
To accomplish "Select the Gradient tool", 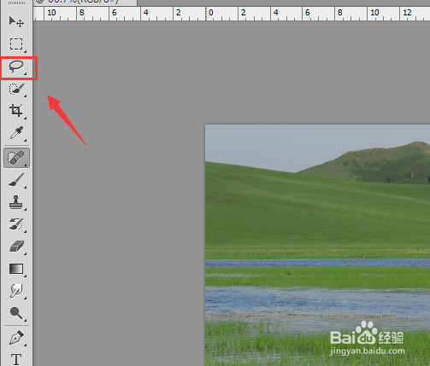I will (16, 269).
